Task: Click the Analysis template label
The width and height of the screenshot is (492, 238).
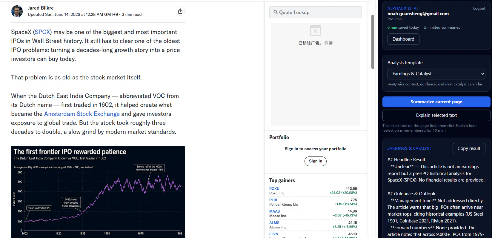Action: (405, 63)
